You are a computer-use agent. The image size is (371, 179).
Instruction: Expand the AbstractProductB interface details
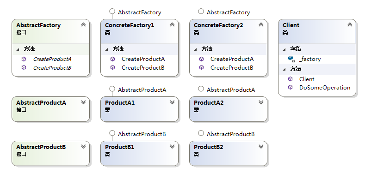tap(83, 146)
